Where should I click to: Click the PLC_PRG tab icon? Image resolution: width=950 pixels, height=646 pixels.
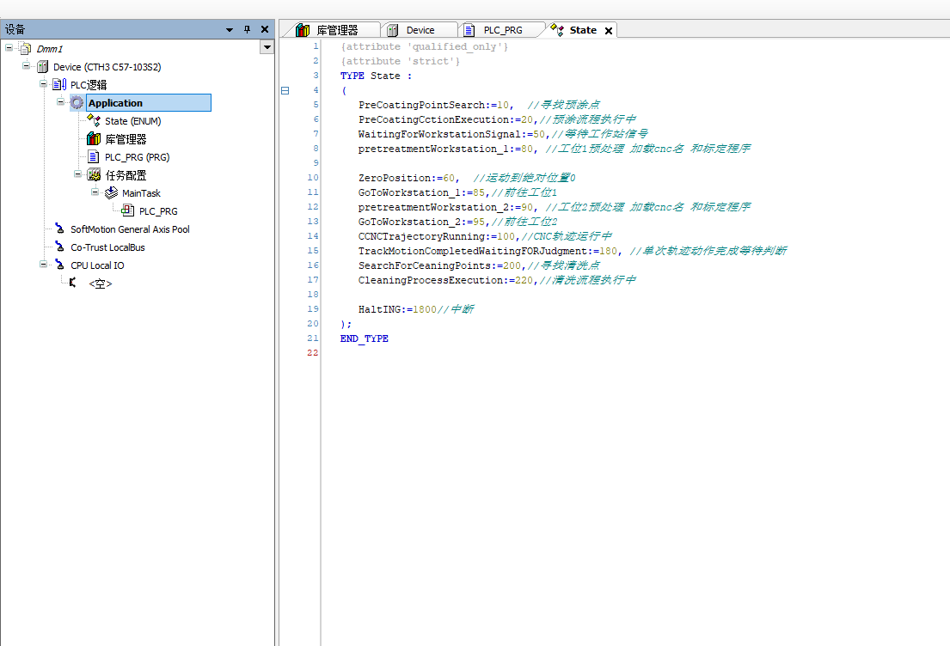point(469,30)
